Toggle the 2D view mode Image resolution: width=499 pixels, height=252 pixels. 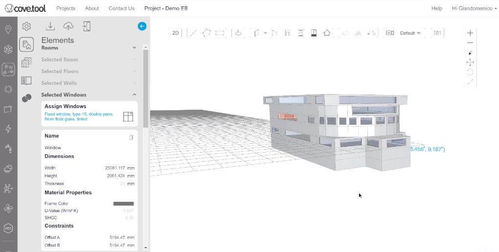(x=176, y=33)
